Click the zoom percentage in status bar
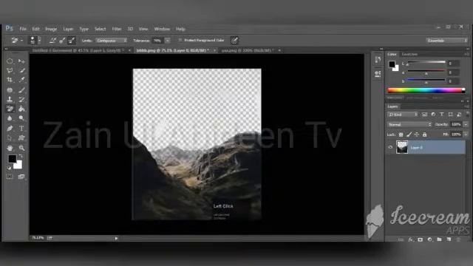The height and width of the screenshot is (266, 473). click(x=38, y=238)
